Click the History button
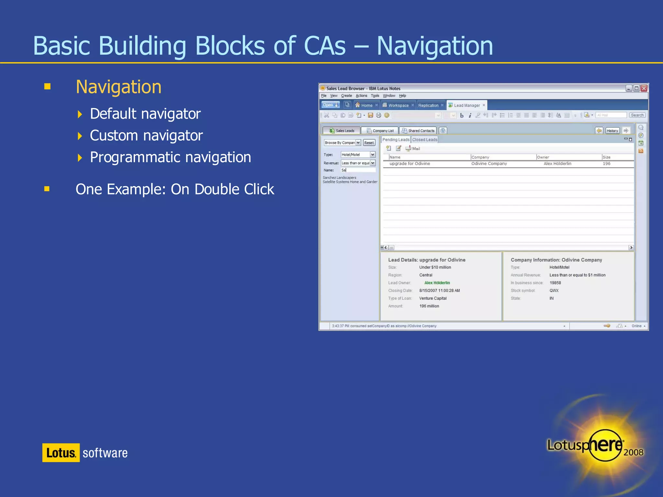The width and height of the screenshot is (663, 497). (x=612, y=131)
